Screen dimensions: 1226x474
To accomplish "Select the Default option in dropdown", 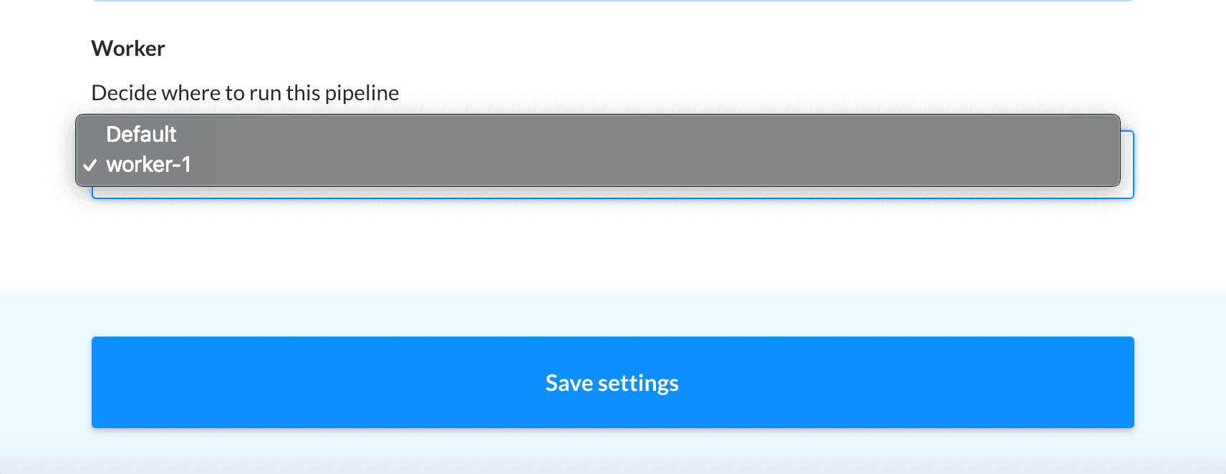I will pyautogui.click(x=141, y=135).
